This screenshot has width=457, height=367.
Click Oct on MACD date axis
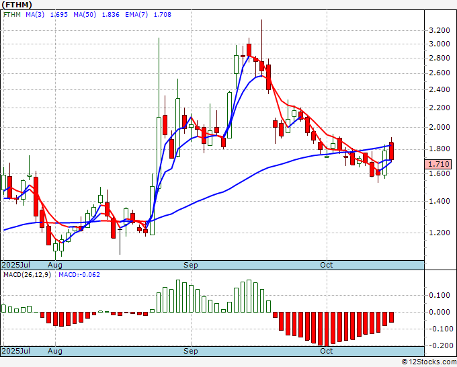coord(326,351)
